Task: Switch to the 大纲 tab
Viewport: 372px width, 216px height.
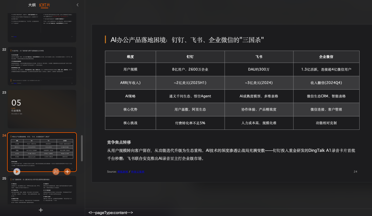Action: pos(32,5)
